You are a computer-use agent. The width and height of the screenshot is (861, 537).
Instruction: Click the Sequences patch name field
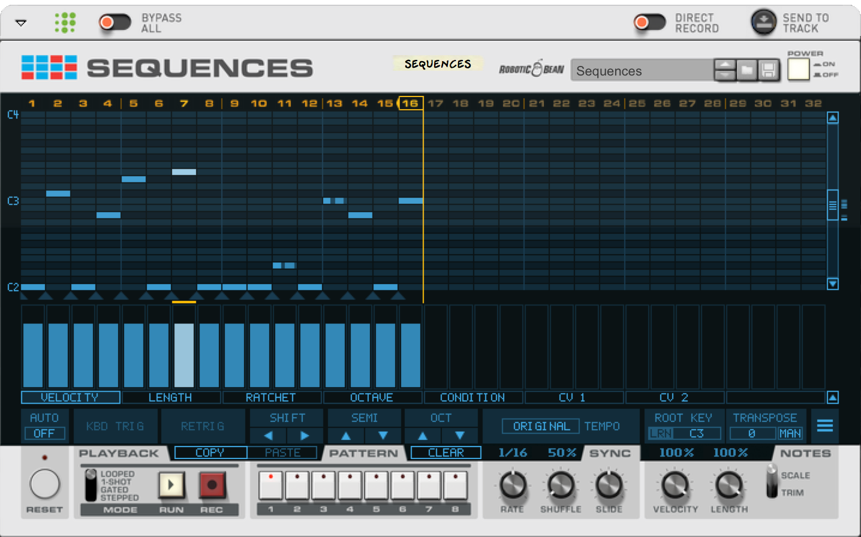point(642,71)
